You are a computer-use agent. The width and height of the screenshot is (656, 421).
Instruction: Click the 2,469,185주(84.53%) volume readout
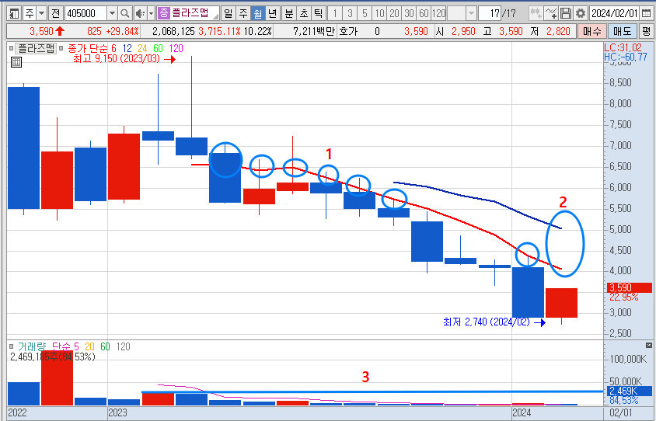coord(53,357)
